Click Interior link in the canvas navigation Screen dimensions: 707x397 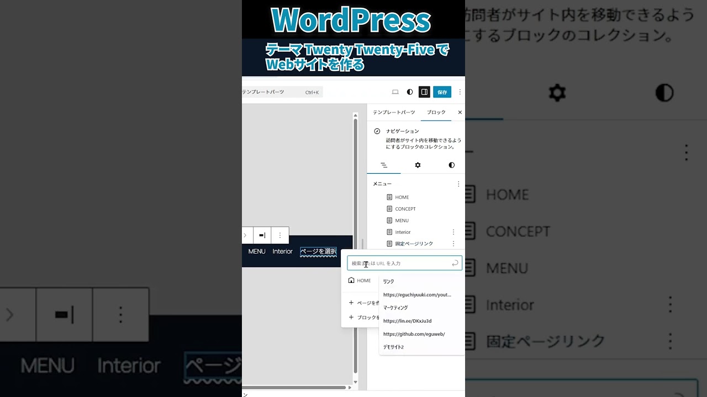click(282, 251)
